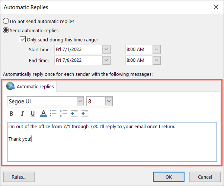Switch to the Automatic replies tab
The image size is (224, 186).
click(x=30, y=86)
